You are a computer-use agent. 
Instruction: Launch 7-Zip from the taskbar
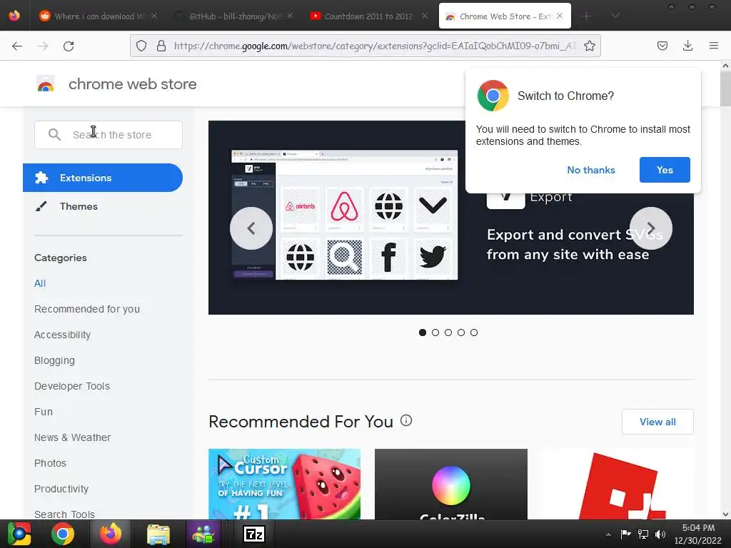254,534
